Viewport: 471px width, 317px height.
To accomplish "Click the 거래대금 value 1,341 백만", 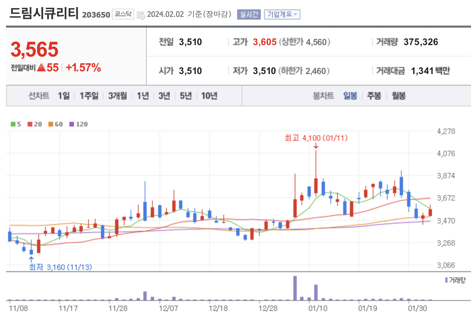I will pyautogui.click(x=430, y=71).
